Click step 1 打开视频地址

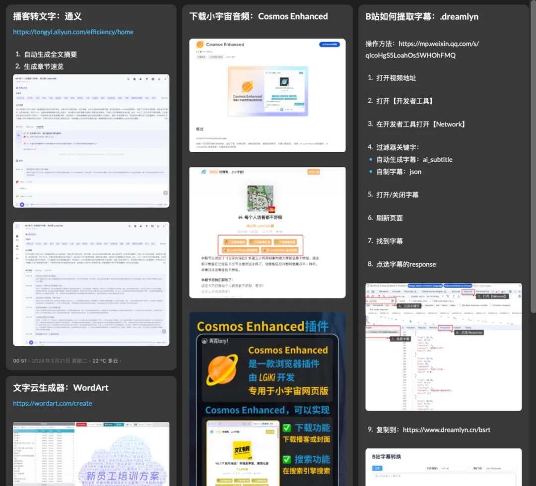396,78
